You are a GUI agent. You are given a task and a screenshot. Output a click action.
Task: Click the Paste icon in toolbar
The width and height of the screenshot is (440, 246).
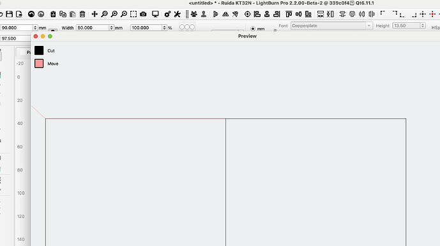pos(73,14)
